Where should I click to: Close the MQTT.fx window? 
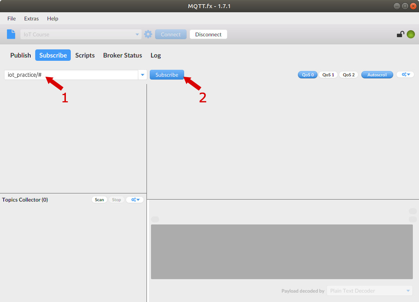coord(413,6)
